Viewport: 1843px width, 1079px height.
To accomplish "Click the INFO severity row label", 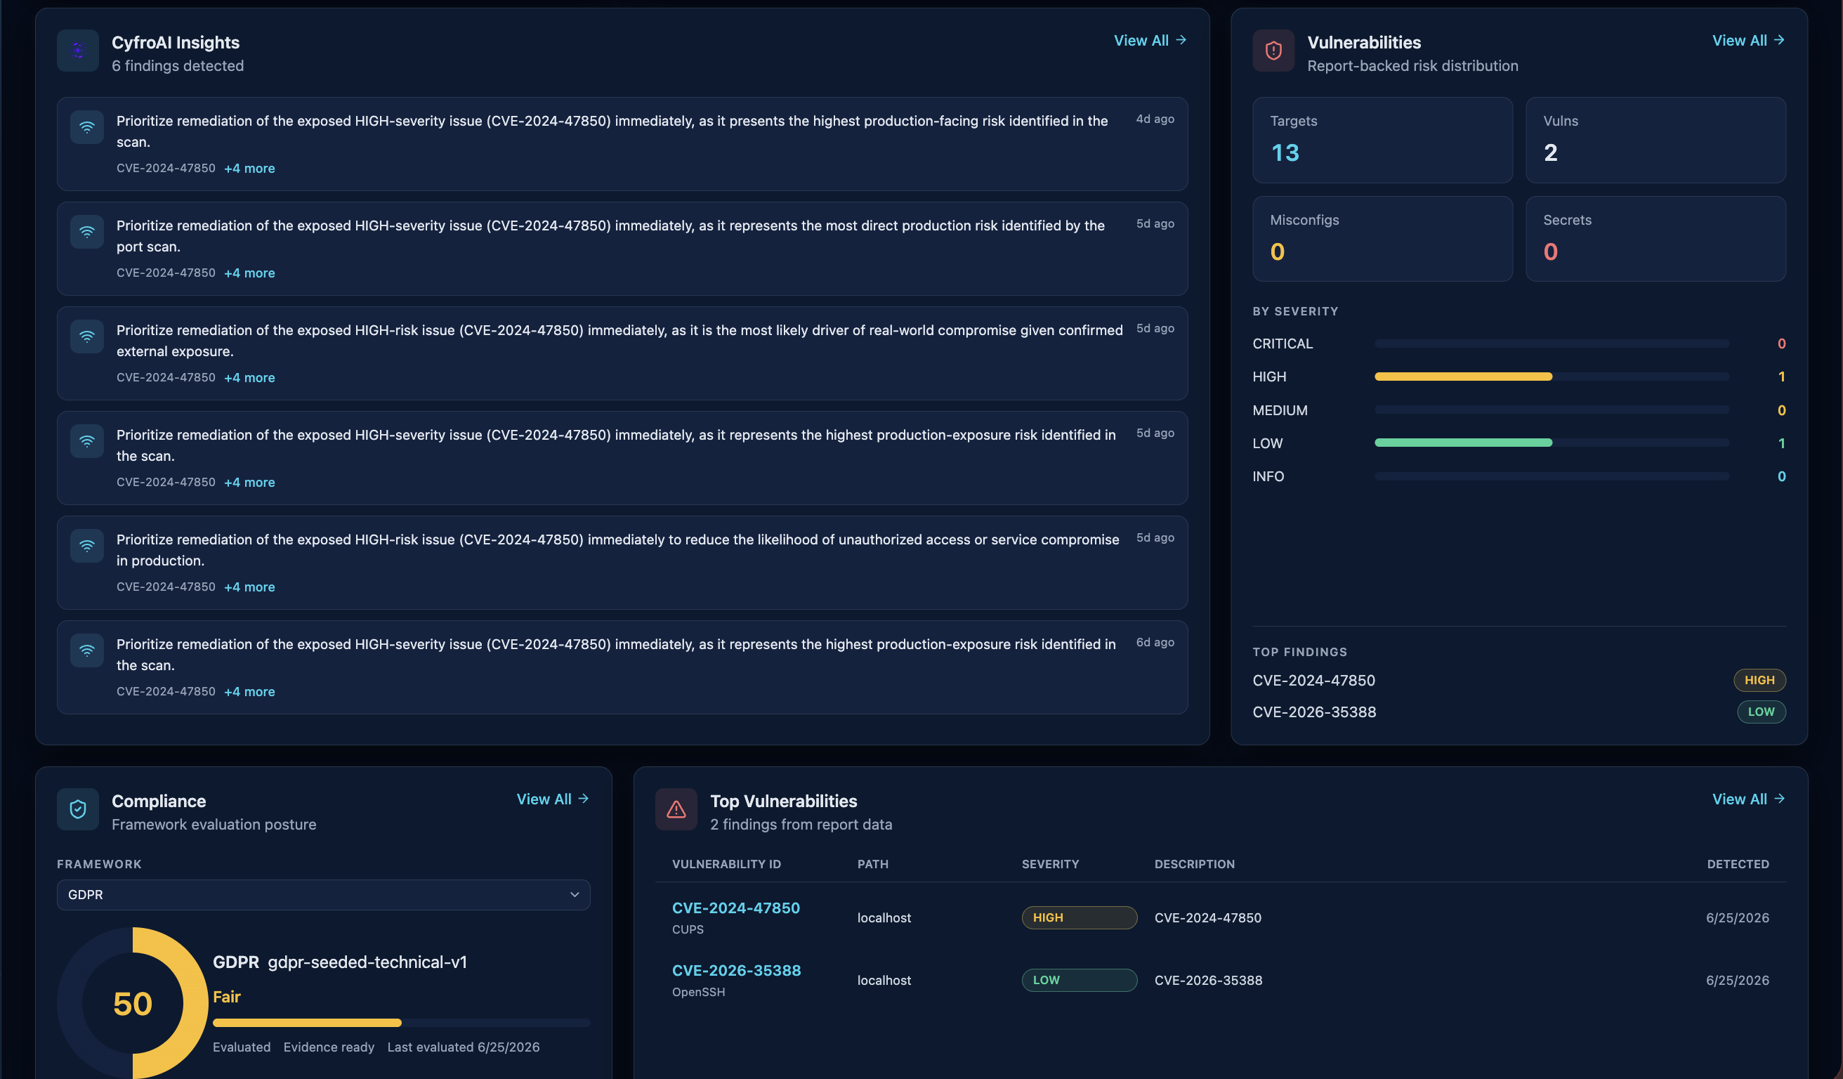I will pyautogui.click(x=1268, y=476).
